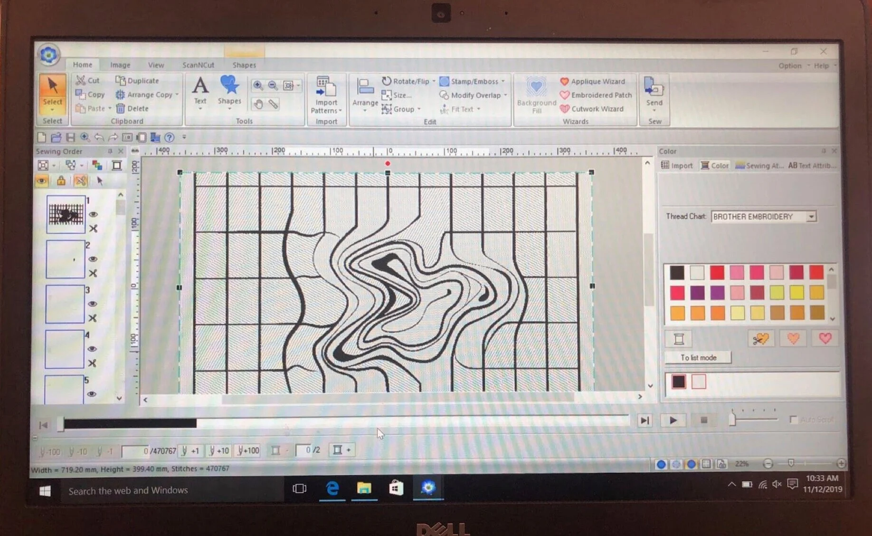This screenshot has height=536, width=872.
Task: Toggle visibility eye for sewing order item 2
Action: (93, 259)
